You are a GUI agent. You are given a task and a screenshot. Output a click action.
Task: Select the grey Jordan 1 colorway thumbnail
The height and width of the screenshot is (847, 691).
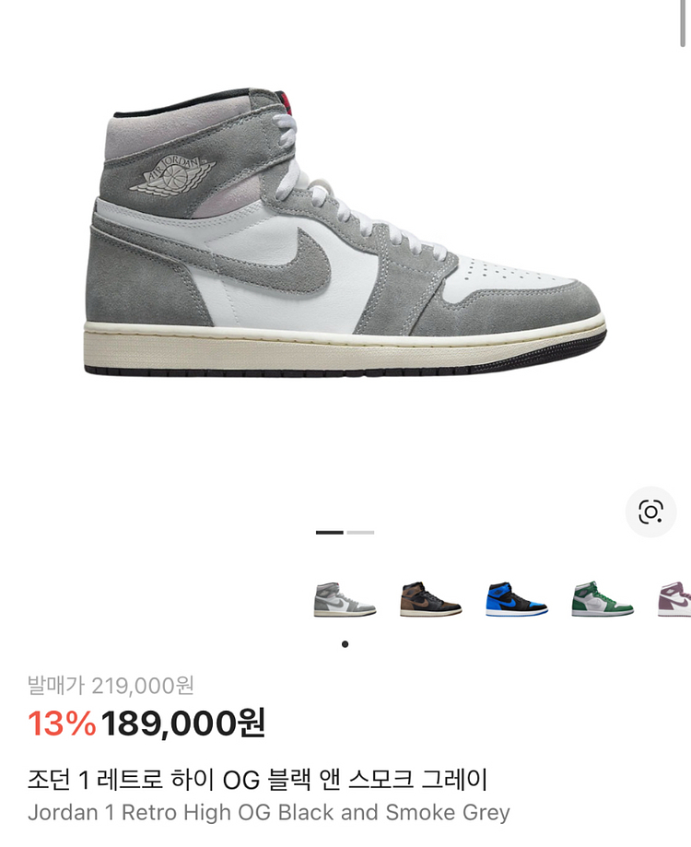[345, 599]
